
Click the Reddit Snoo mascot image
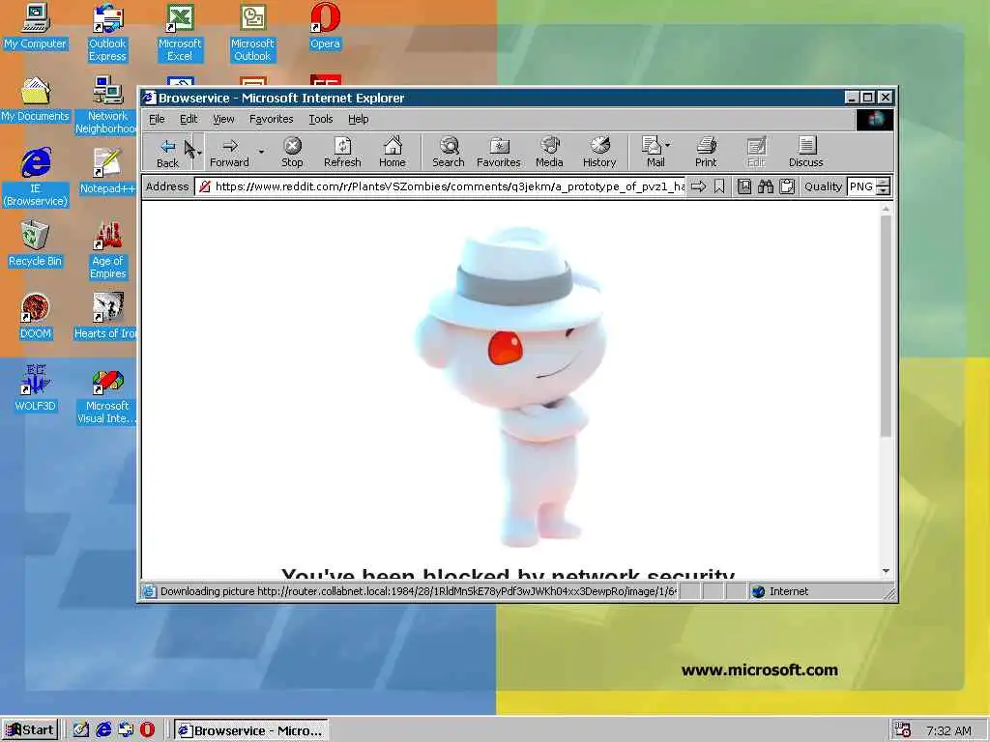click(511, 386)
